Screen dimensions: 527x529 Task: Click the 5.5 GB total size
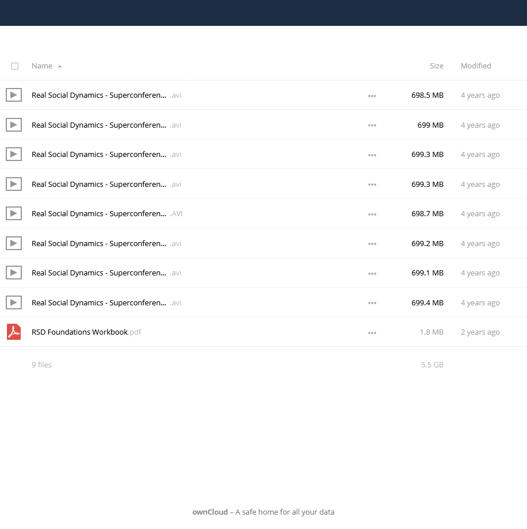[432, 365]
